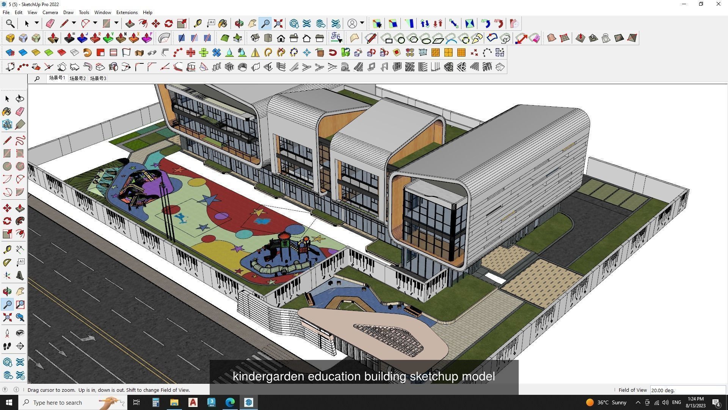
Task: Select the Text label tool in top toolbar
Action: coord(211,24)
